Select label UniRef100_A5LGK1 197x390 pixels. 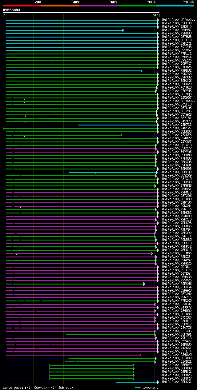177,382
